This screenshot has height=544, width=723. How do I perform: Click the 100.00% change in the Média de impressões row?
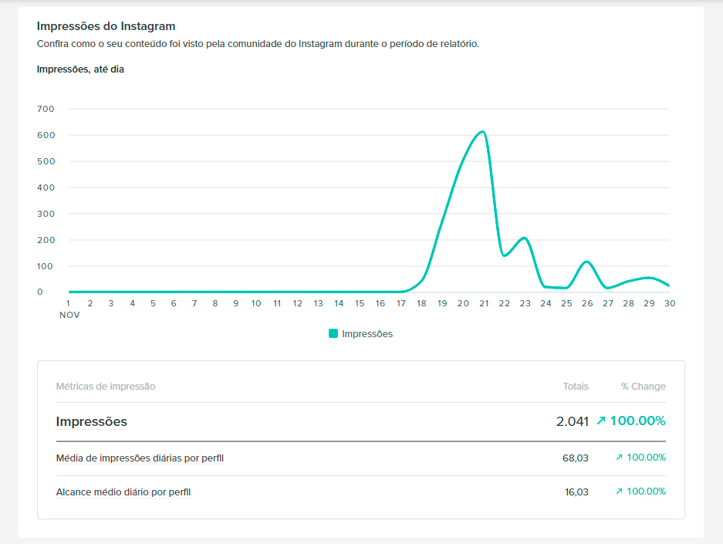point(646,458)
